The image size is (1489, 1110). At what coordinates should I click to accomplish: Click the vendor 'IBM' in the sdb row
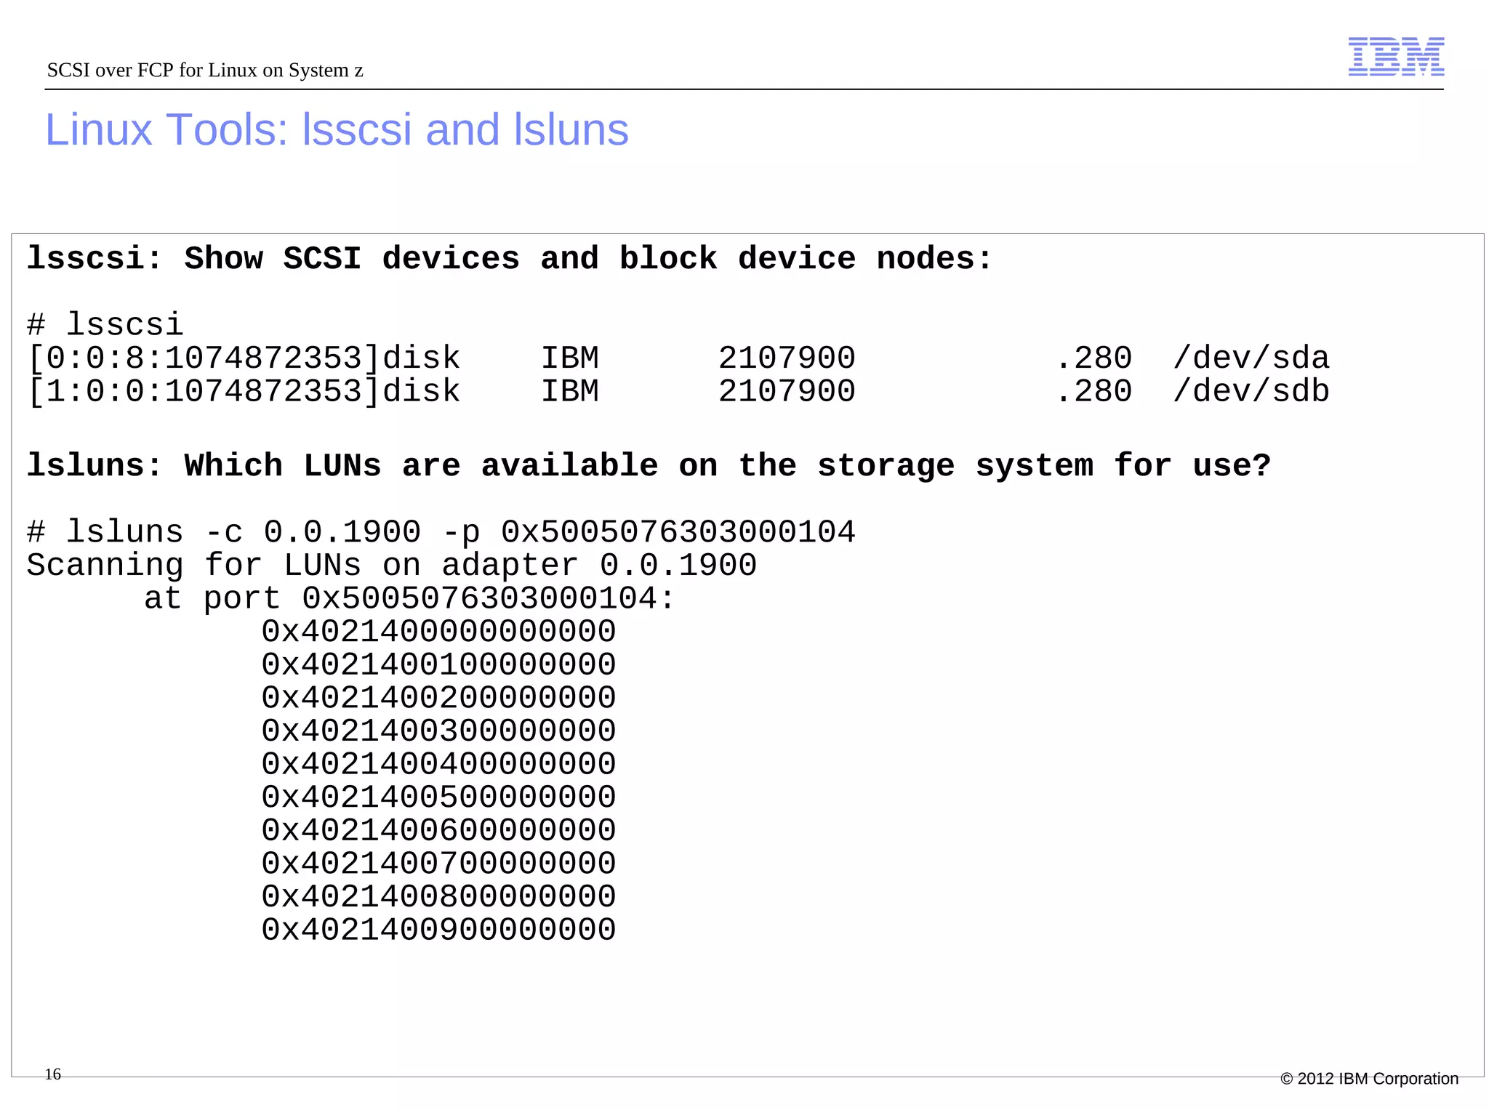pyautogui.click(x=570, y=391)
